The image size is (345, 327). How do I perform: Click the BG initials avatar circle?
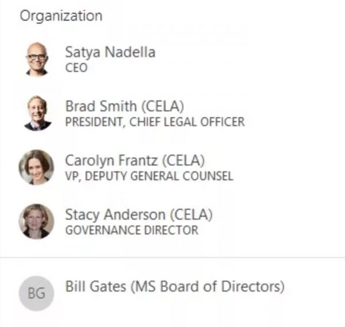click(x=37, y=293)
